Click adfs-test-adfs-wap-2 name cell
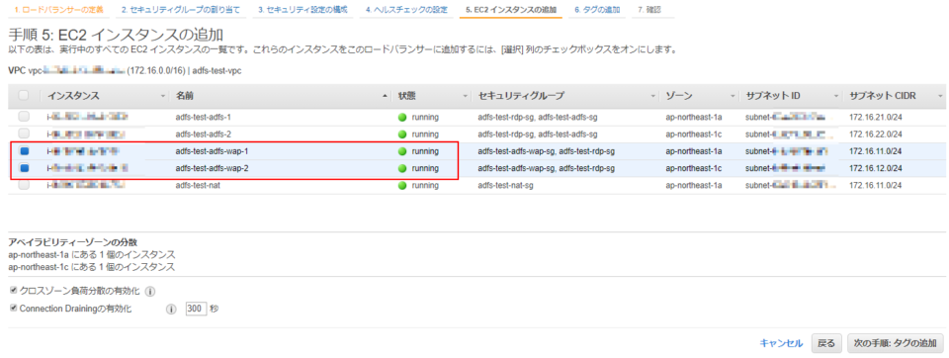 point(212,168)
